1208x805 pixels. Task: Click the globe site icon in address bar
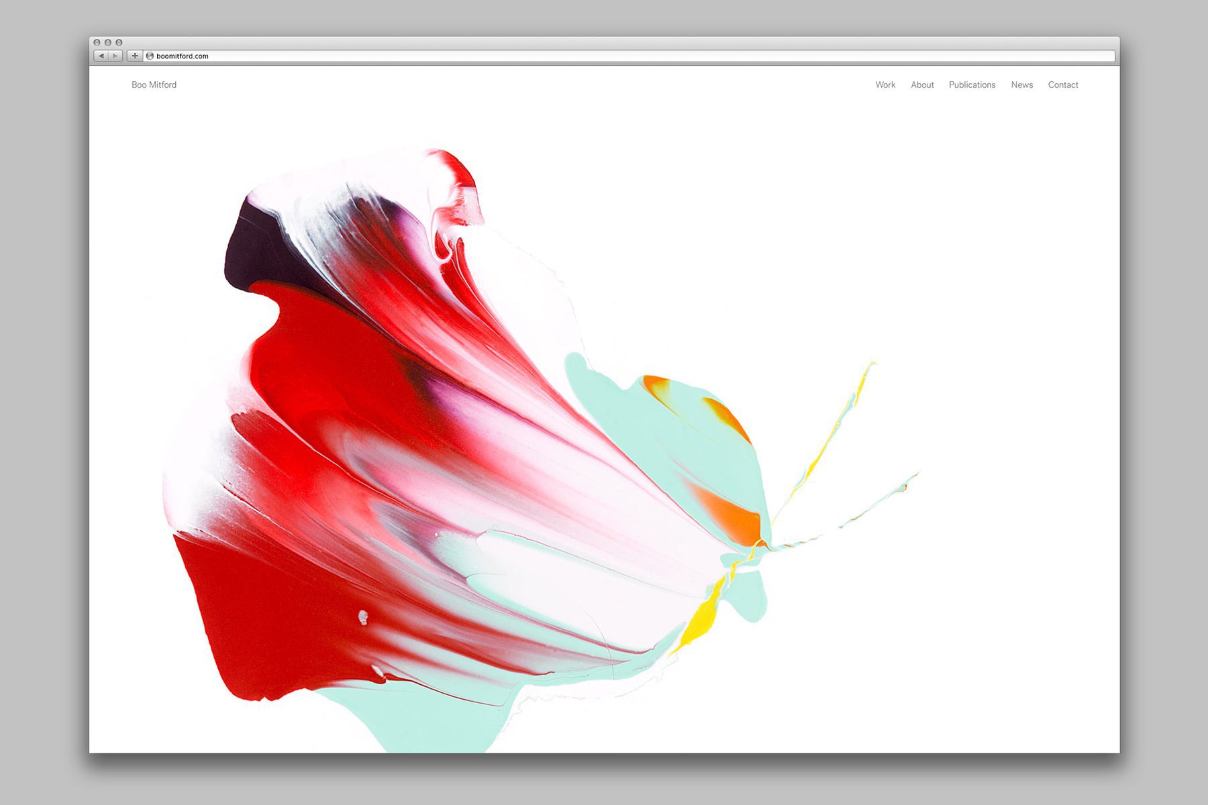pyautogui.click(x=150, y=56)
